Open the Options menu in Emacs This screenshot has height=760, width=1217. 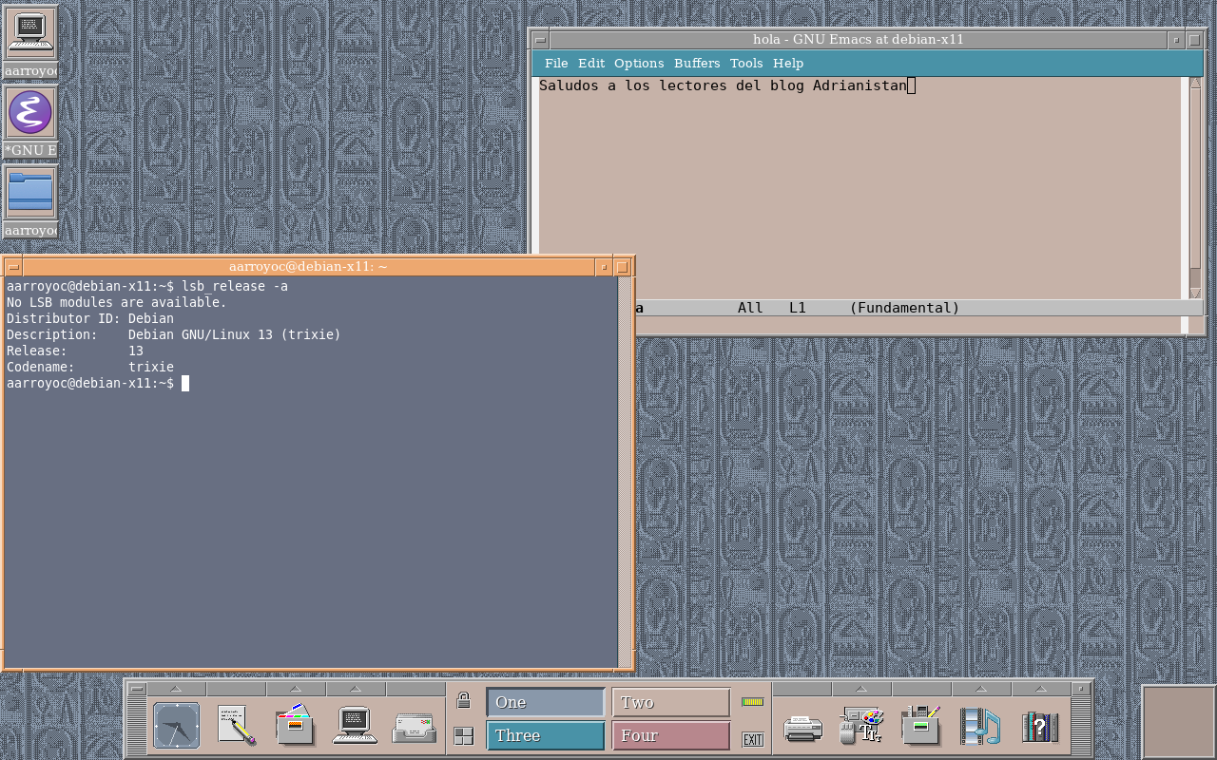tap(639, 64)
